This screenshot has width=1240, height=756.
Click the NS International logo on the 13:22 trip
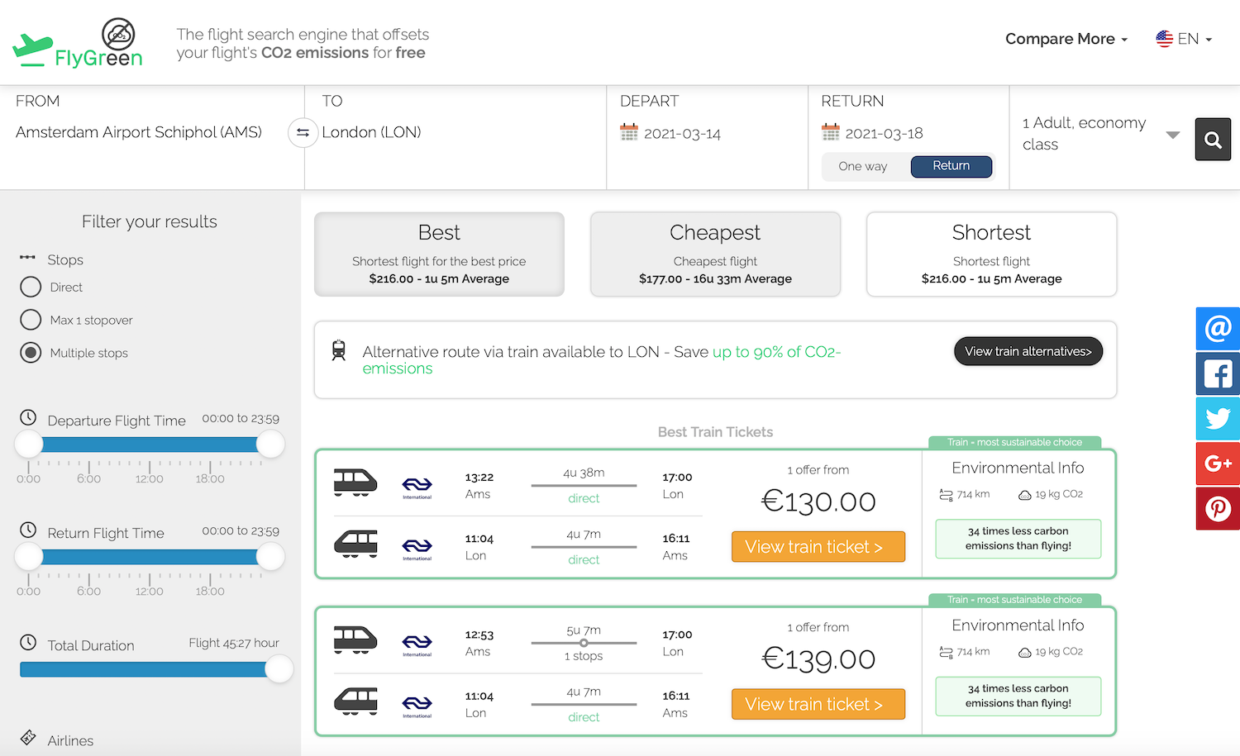[x=417, y=487]
